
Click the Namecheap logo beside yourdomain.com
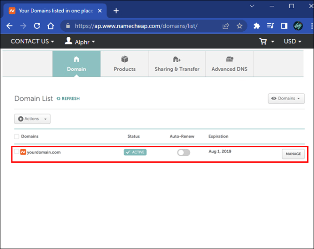tap(23, 152)
